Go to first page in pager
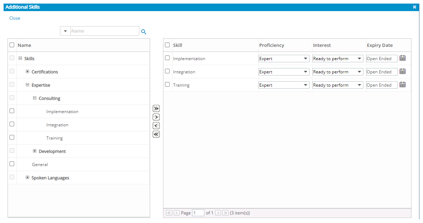The image size is (423, 223). [x=169, y=213]
